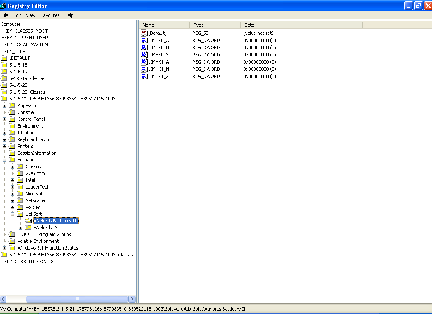Expand the Warlords IV key
This screenshot has width=432, height=314.
tap(21, 228)
